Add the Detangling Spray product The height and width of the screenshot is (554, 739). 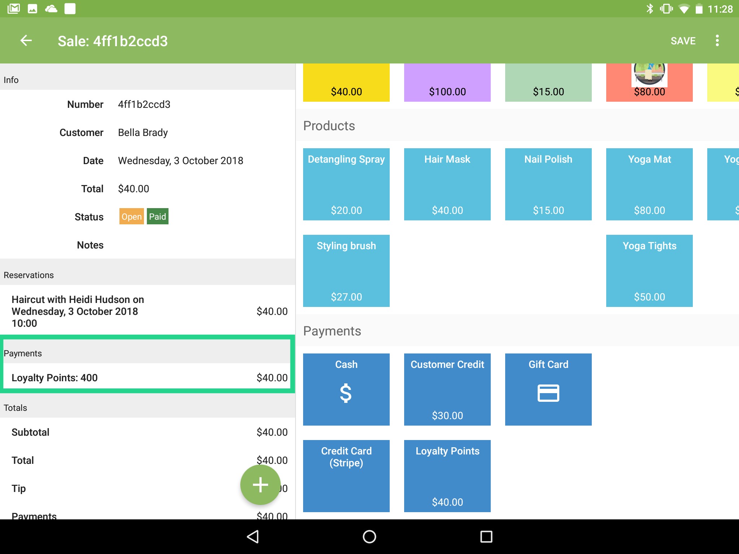pyautogui.click(x=346, y=184)
